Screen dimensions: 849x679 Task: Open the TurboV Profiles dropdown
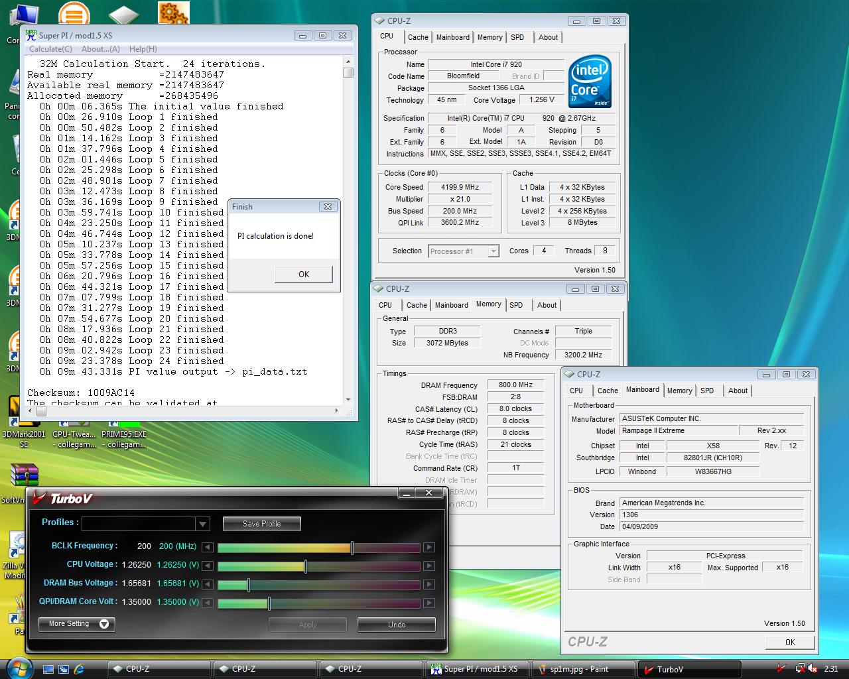pos(202,524)
